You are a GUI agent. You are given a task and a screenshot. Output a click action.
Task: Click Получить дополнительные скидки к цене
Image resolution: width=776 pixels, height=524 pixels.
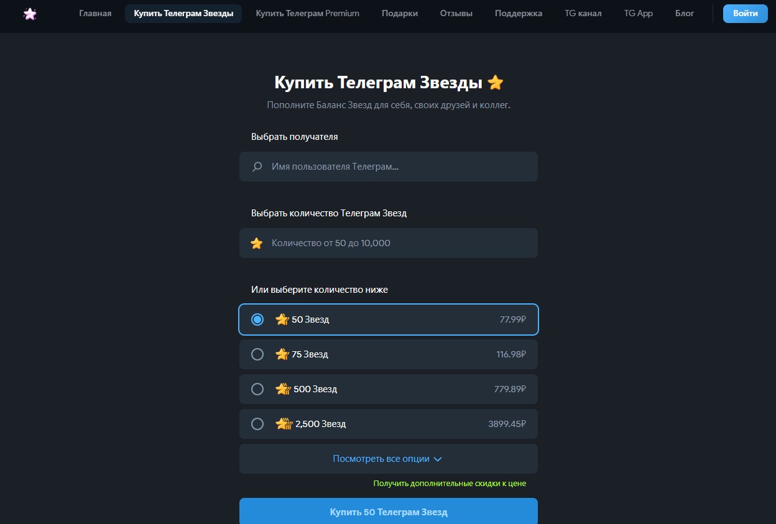pos(450,483)
